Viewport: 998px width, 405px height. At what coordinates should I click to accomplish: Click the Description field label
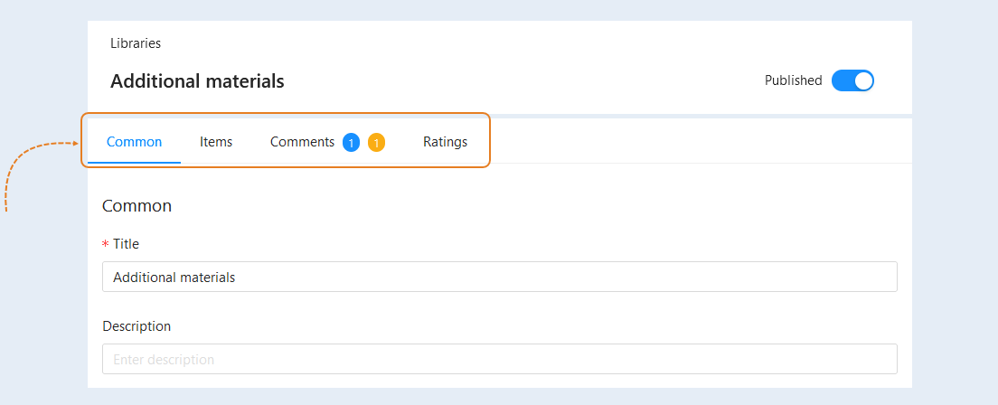(137, 326)
